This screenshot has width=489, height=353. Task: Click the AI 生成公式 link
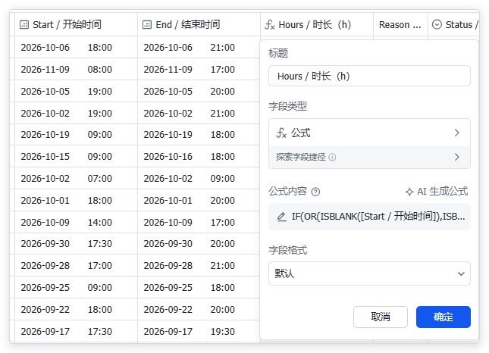pyautogui.click(x=437, y=192)
